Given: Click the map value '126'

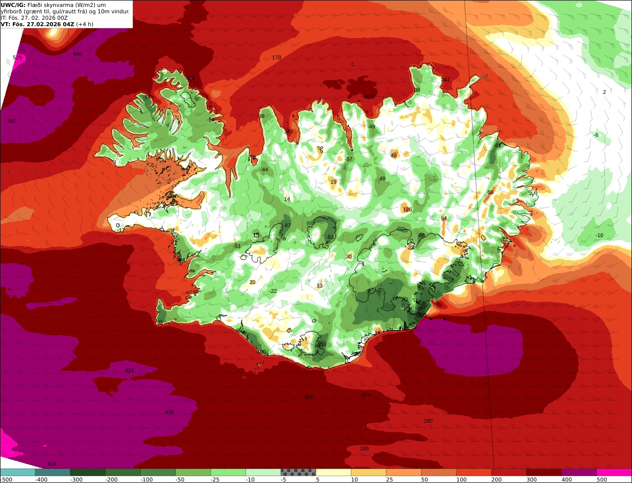Looking at the screenshot, I should 407,210.
